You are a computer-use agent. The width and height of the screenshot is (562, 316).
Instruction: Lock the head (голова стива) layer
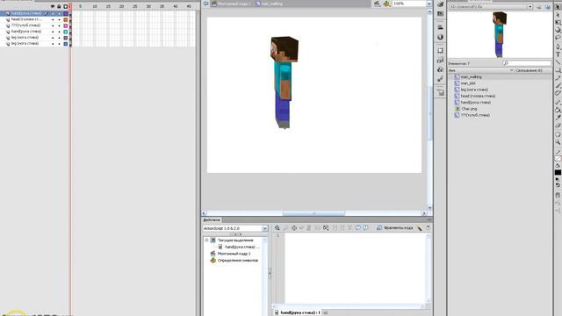(x=59, y=19)
